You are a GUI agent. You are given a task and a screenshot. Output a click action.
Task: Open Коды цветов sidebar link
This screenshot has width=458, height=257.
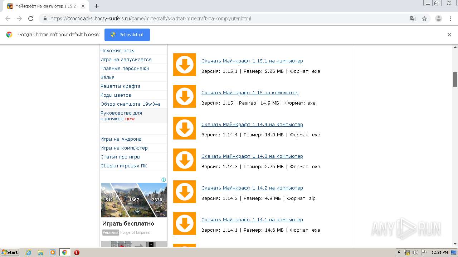click(x=116, y=95)
